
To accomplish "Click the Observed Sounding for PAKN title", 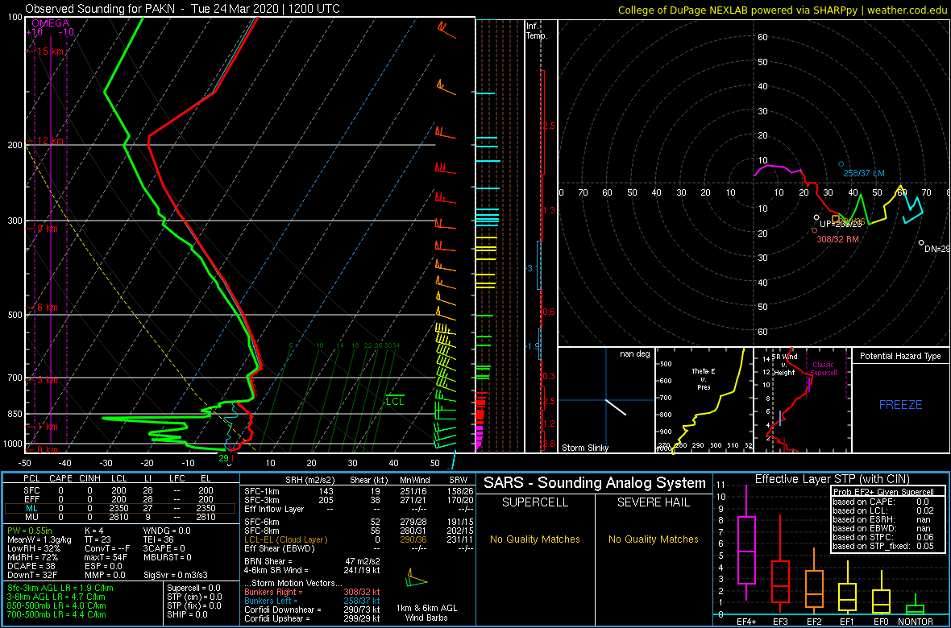I will point(183,9).
